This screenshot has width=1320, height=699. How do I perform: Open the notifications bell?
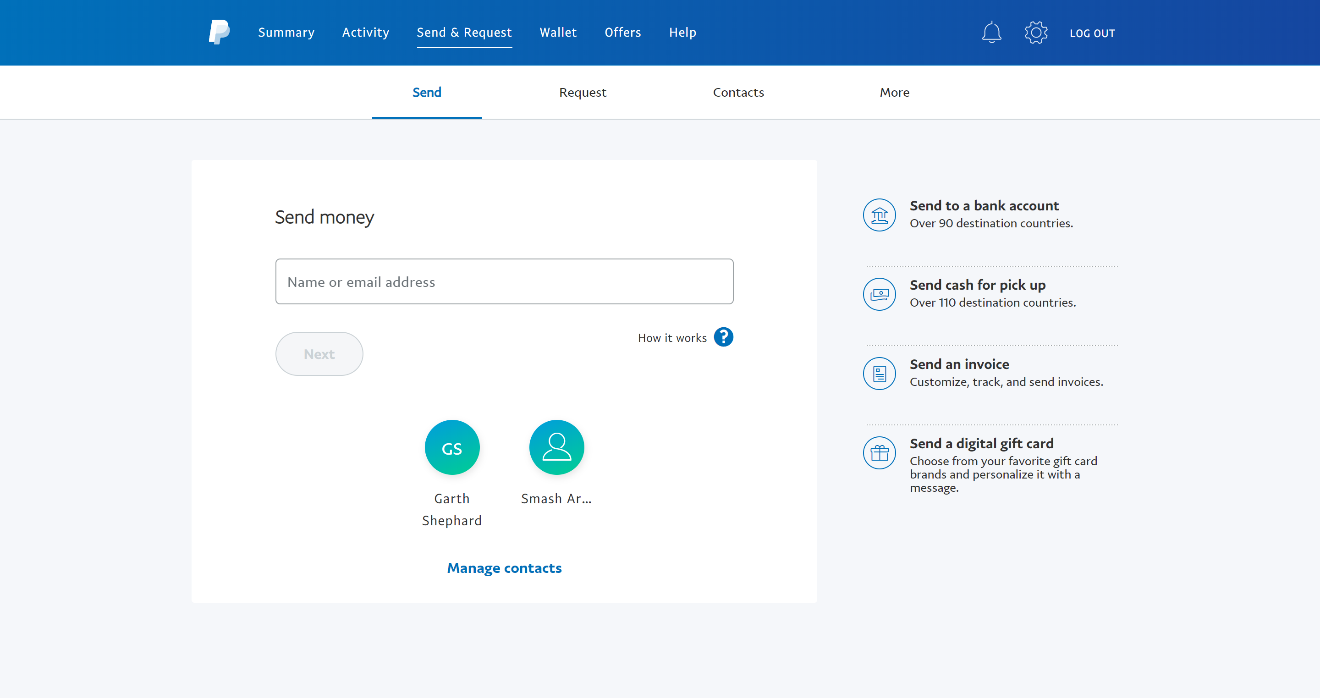pos(991,32)
